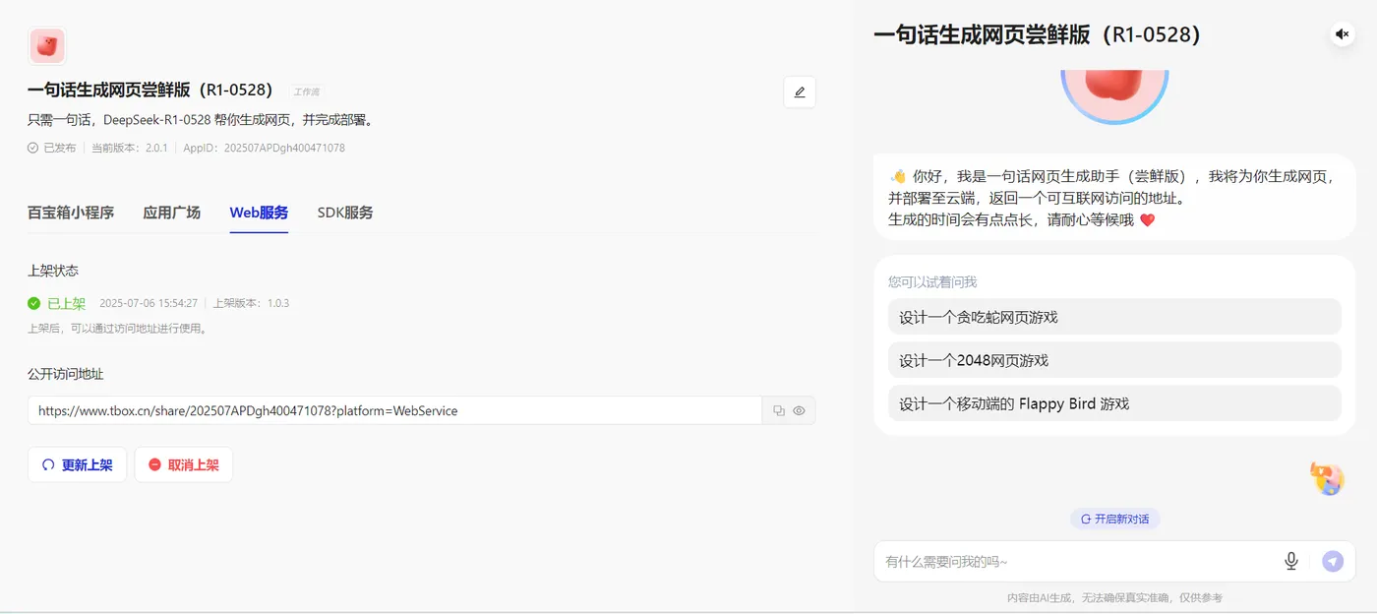Click the green 已上架 status checkmark
Viewport: 1377px width, 614px height.
(34, 303)
